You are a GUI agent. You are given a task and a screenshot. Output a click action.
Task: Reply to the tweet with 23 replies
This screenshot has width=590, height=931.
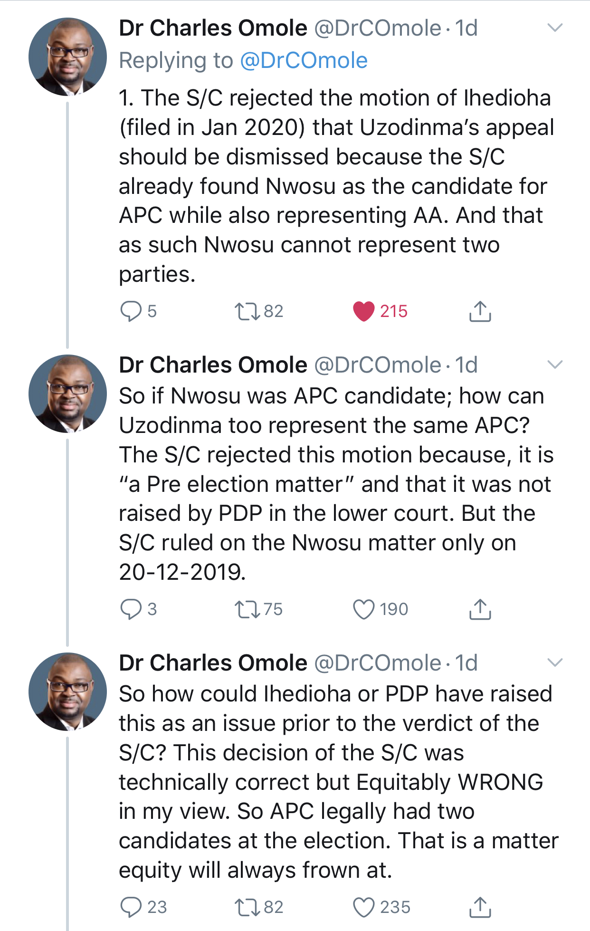[131, 907]
